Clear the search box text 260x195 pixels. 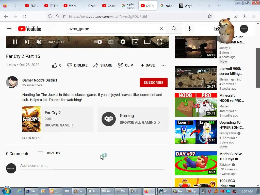(x=161, y=29)
